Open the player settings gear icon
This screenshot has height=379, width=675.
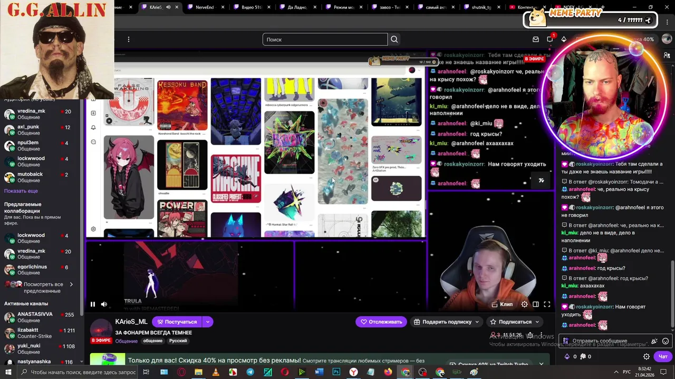point(524,304)
